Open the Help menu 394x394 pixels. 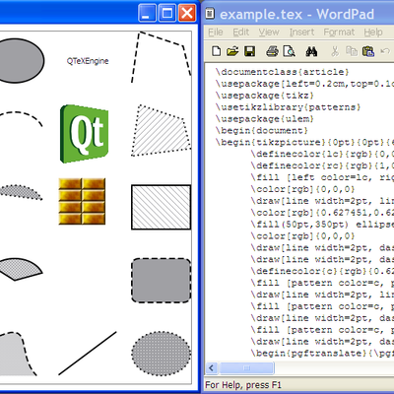[373, 33]
